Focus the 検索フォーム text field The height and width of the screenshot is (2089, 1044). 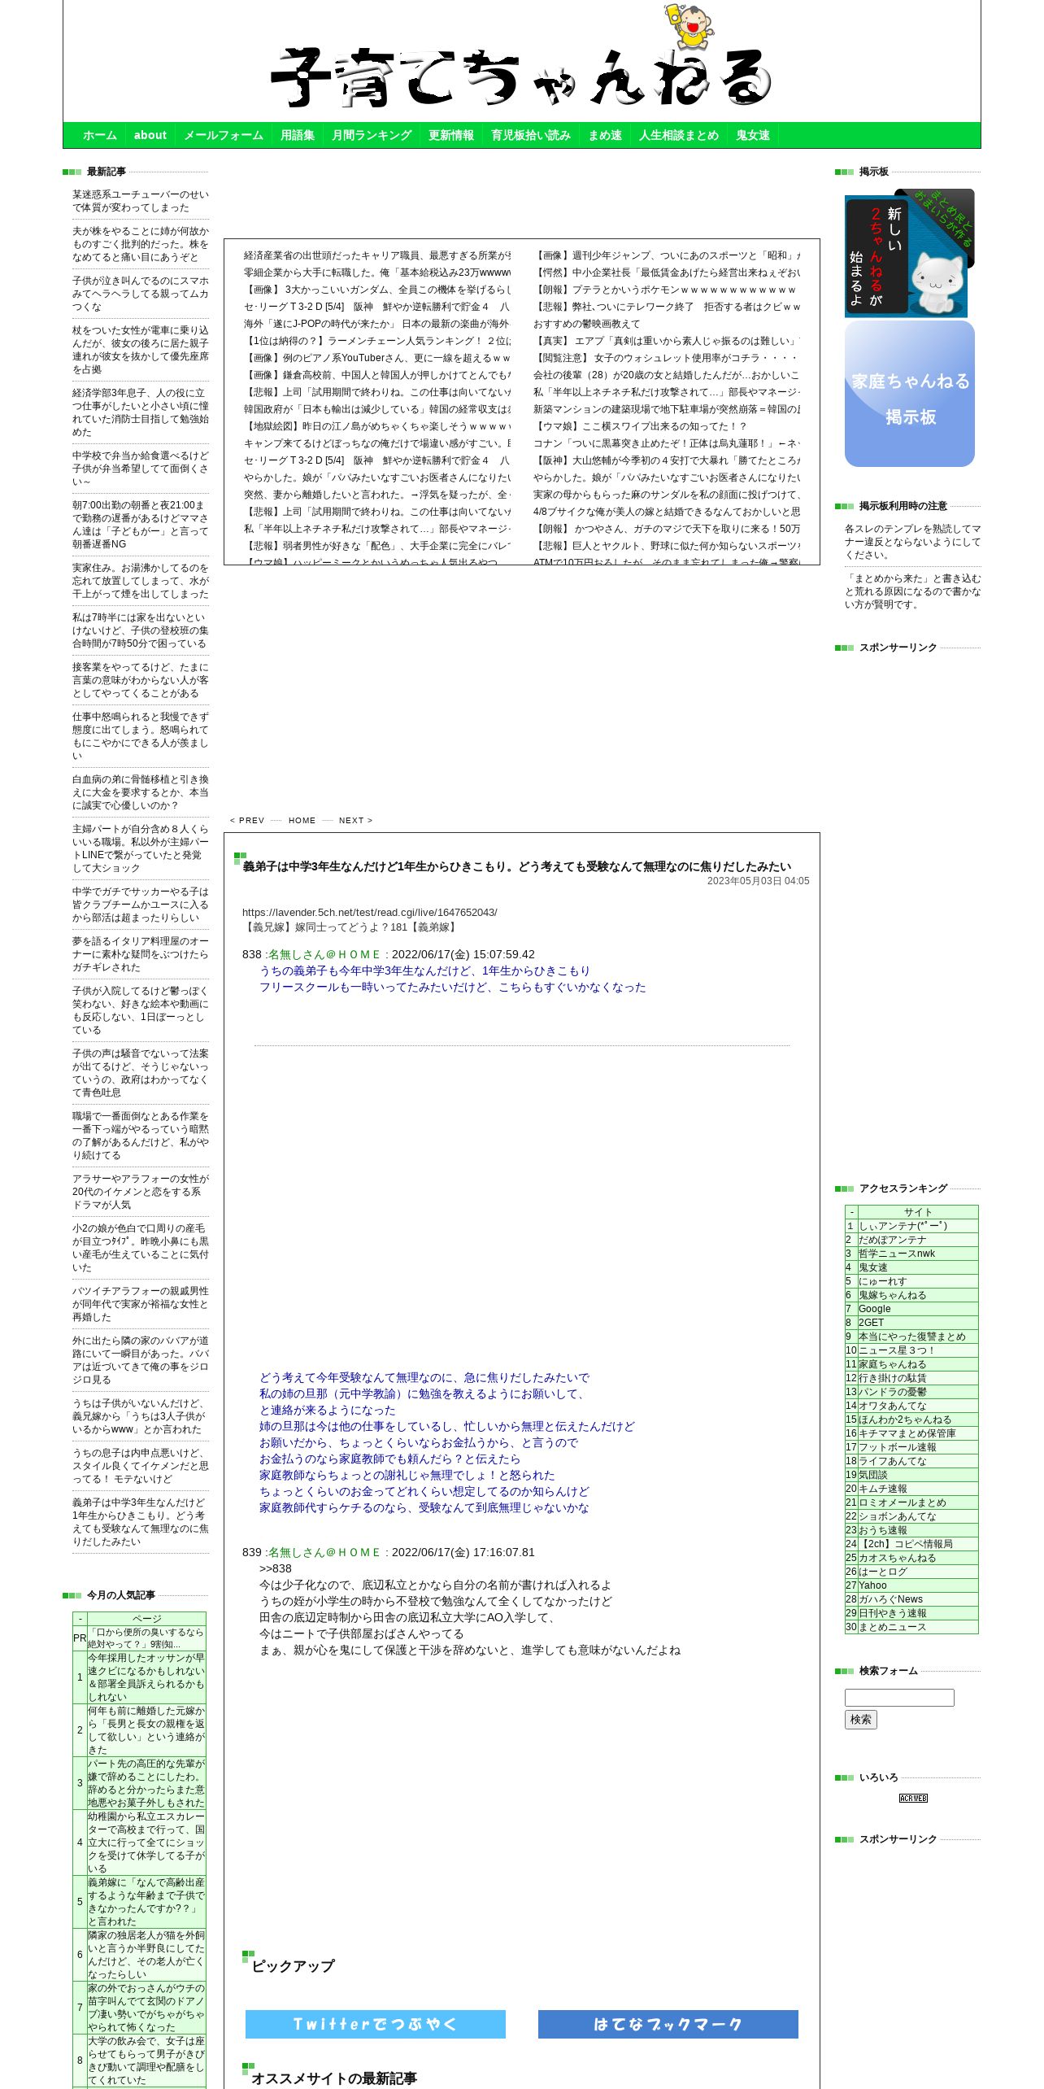pos(899,1698)
